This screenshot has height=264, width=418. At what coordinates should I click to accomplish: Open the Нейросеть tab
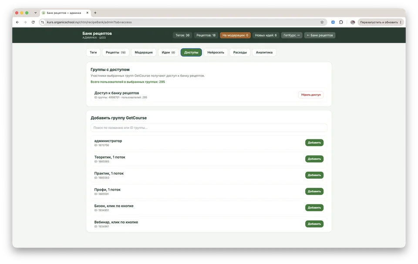[x=216, y=52]
